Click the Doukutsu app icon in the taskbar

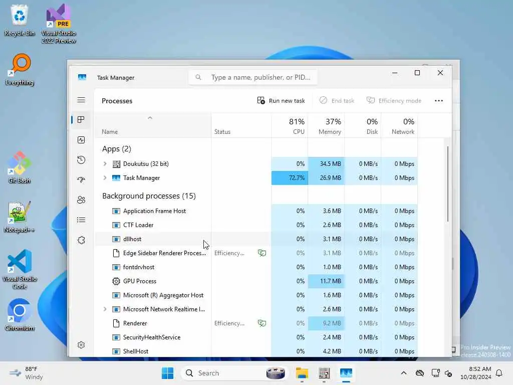[x=324, y=373]
